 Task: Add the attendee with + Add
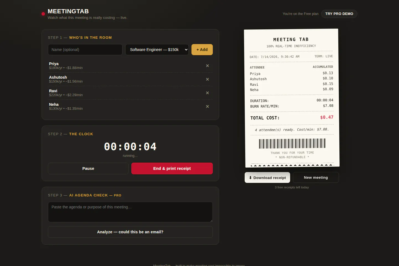202,50
